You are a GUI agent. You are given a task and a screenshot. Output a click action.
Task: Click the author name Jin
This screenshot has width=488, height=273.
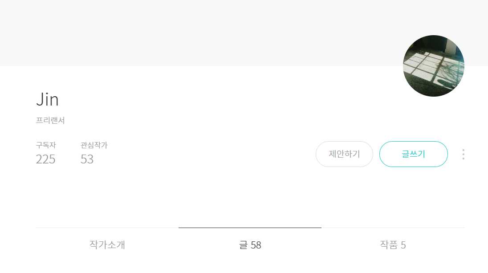[47, 100]
